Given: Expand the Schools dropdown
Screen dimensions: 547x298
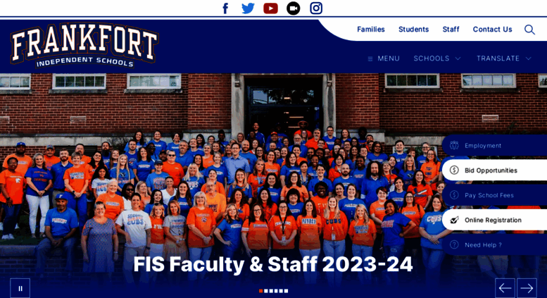Looking at the screenshot, I should click(437, 58).
